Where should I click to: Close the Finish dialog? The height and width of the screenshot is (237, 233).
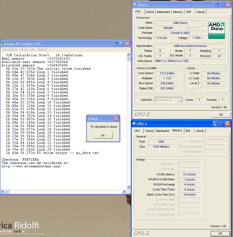(x=116, y=119)
